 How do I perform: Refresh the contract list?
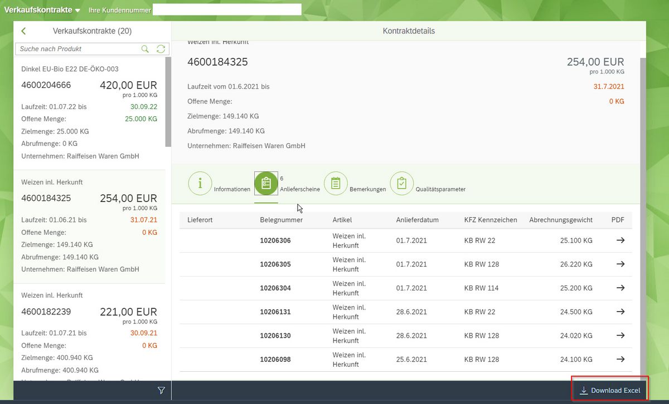161,49
